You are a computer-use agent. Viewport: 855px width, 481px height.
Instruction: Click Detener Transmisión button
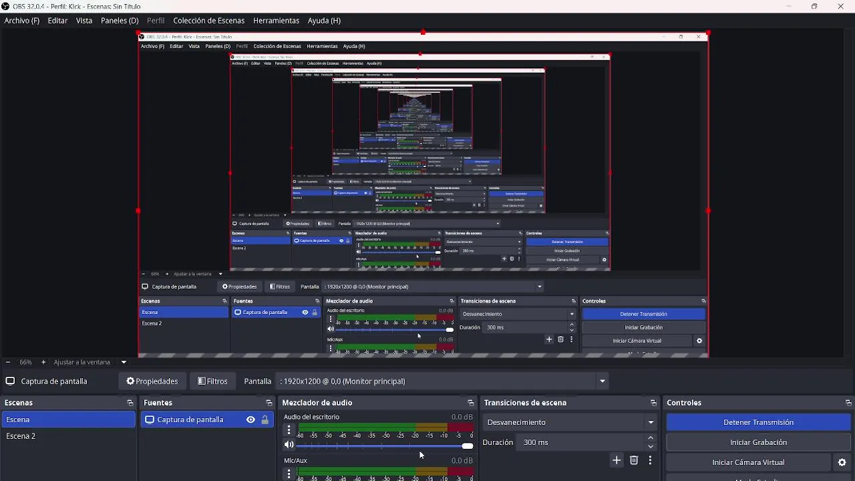(758, 422)
